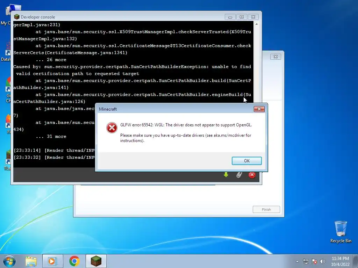
Task: Click the paperclip icon in Developer console
Action: 239,175
